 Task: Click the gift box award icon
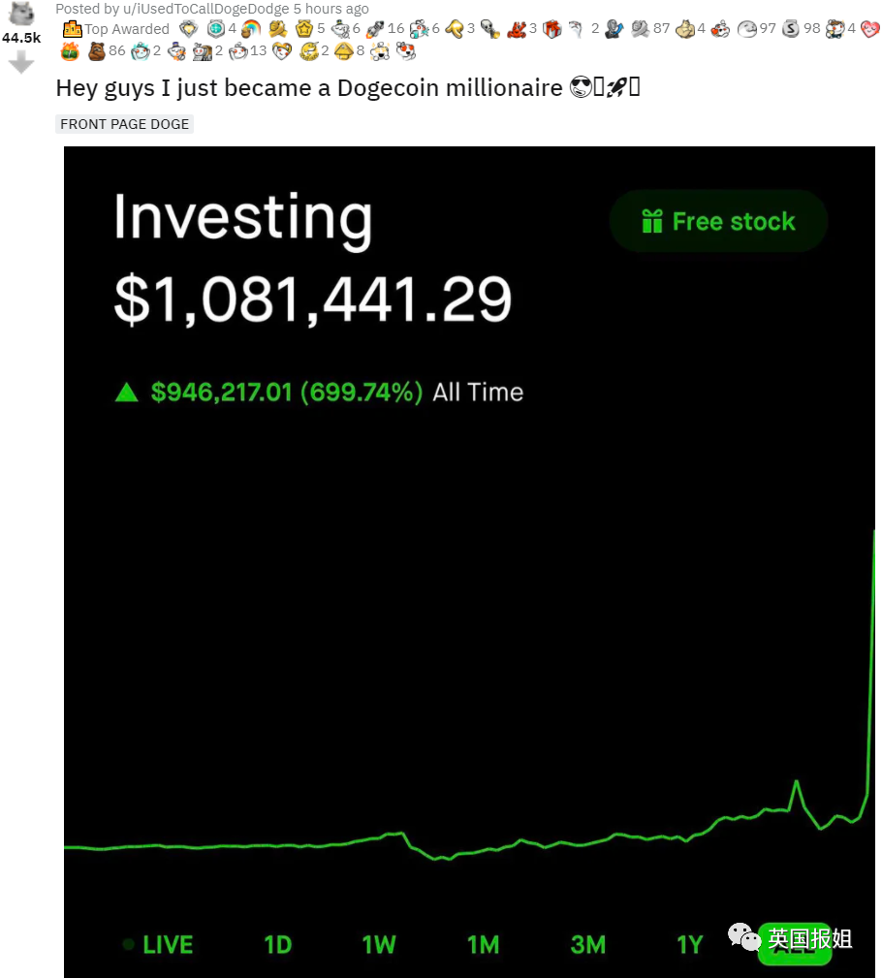[x=552, y=29]
